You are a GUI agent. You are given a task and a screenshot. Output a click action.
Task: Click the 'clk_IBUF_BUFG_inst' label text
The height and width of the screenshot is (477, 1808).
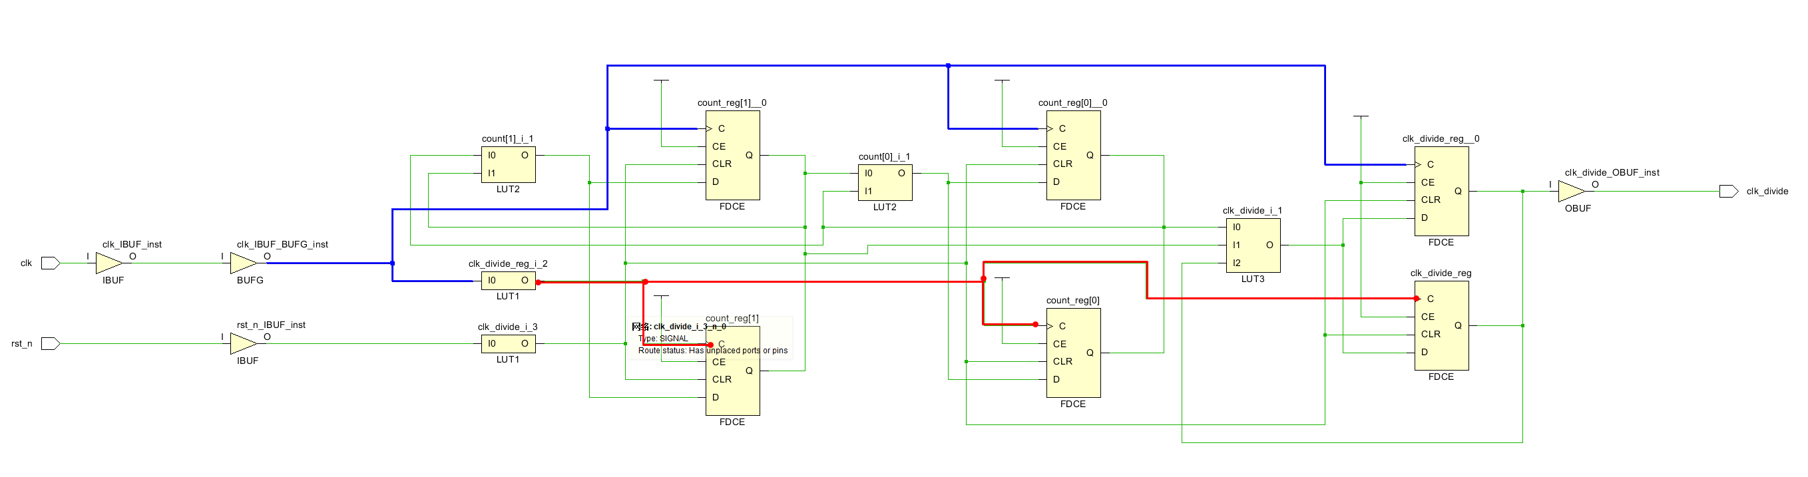coord(282,245)
